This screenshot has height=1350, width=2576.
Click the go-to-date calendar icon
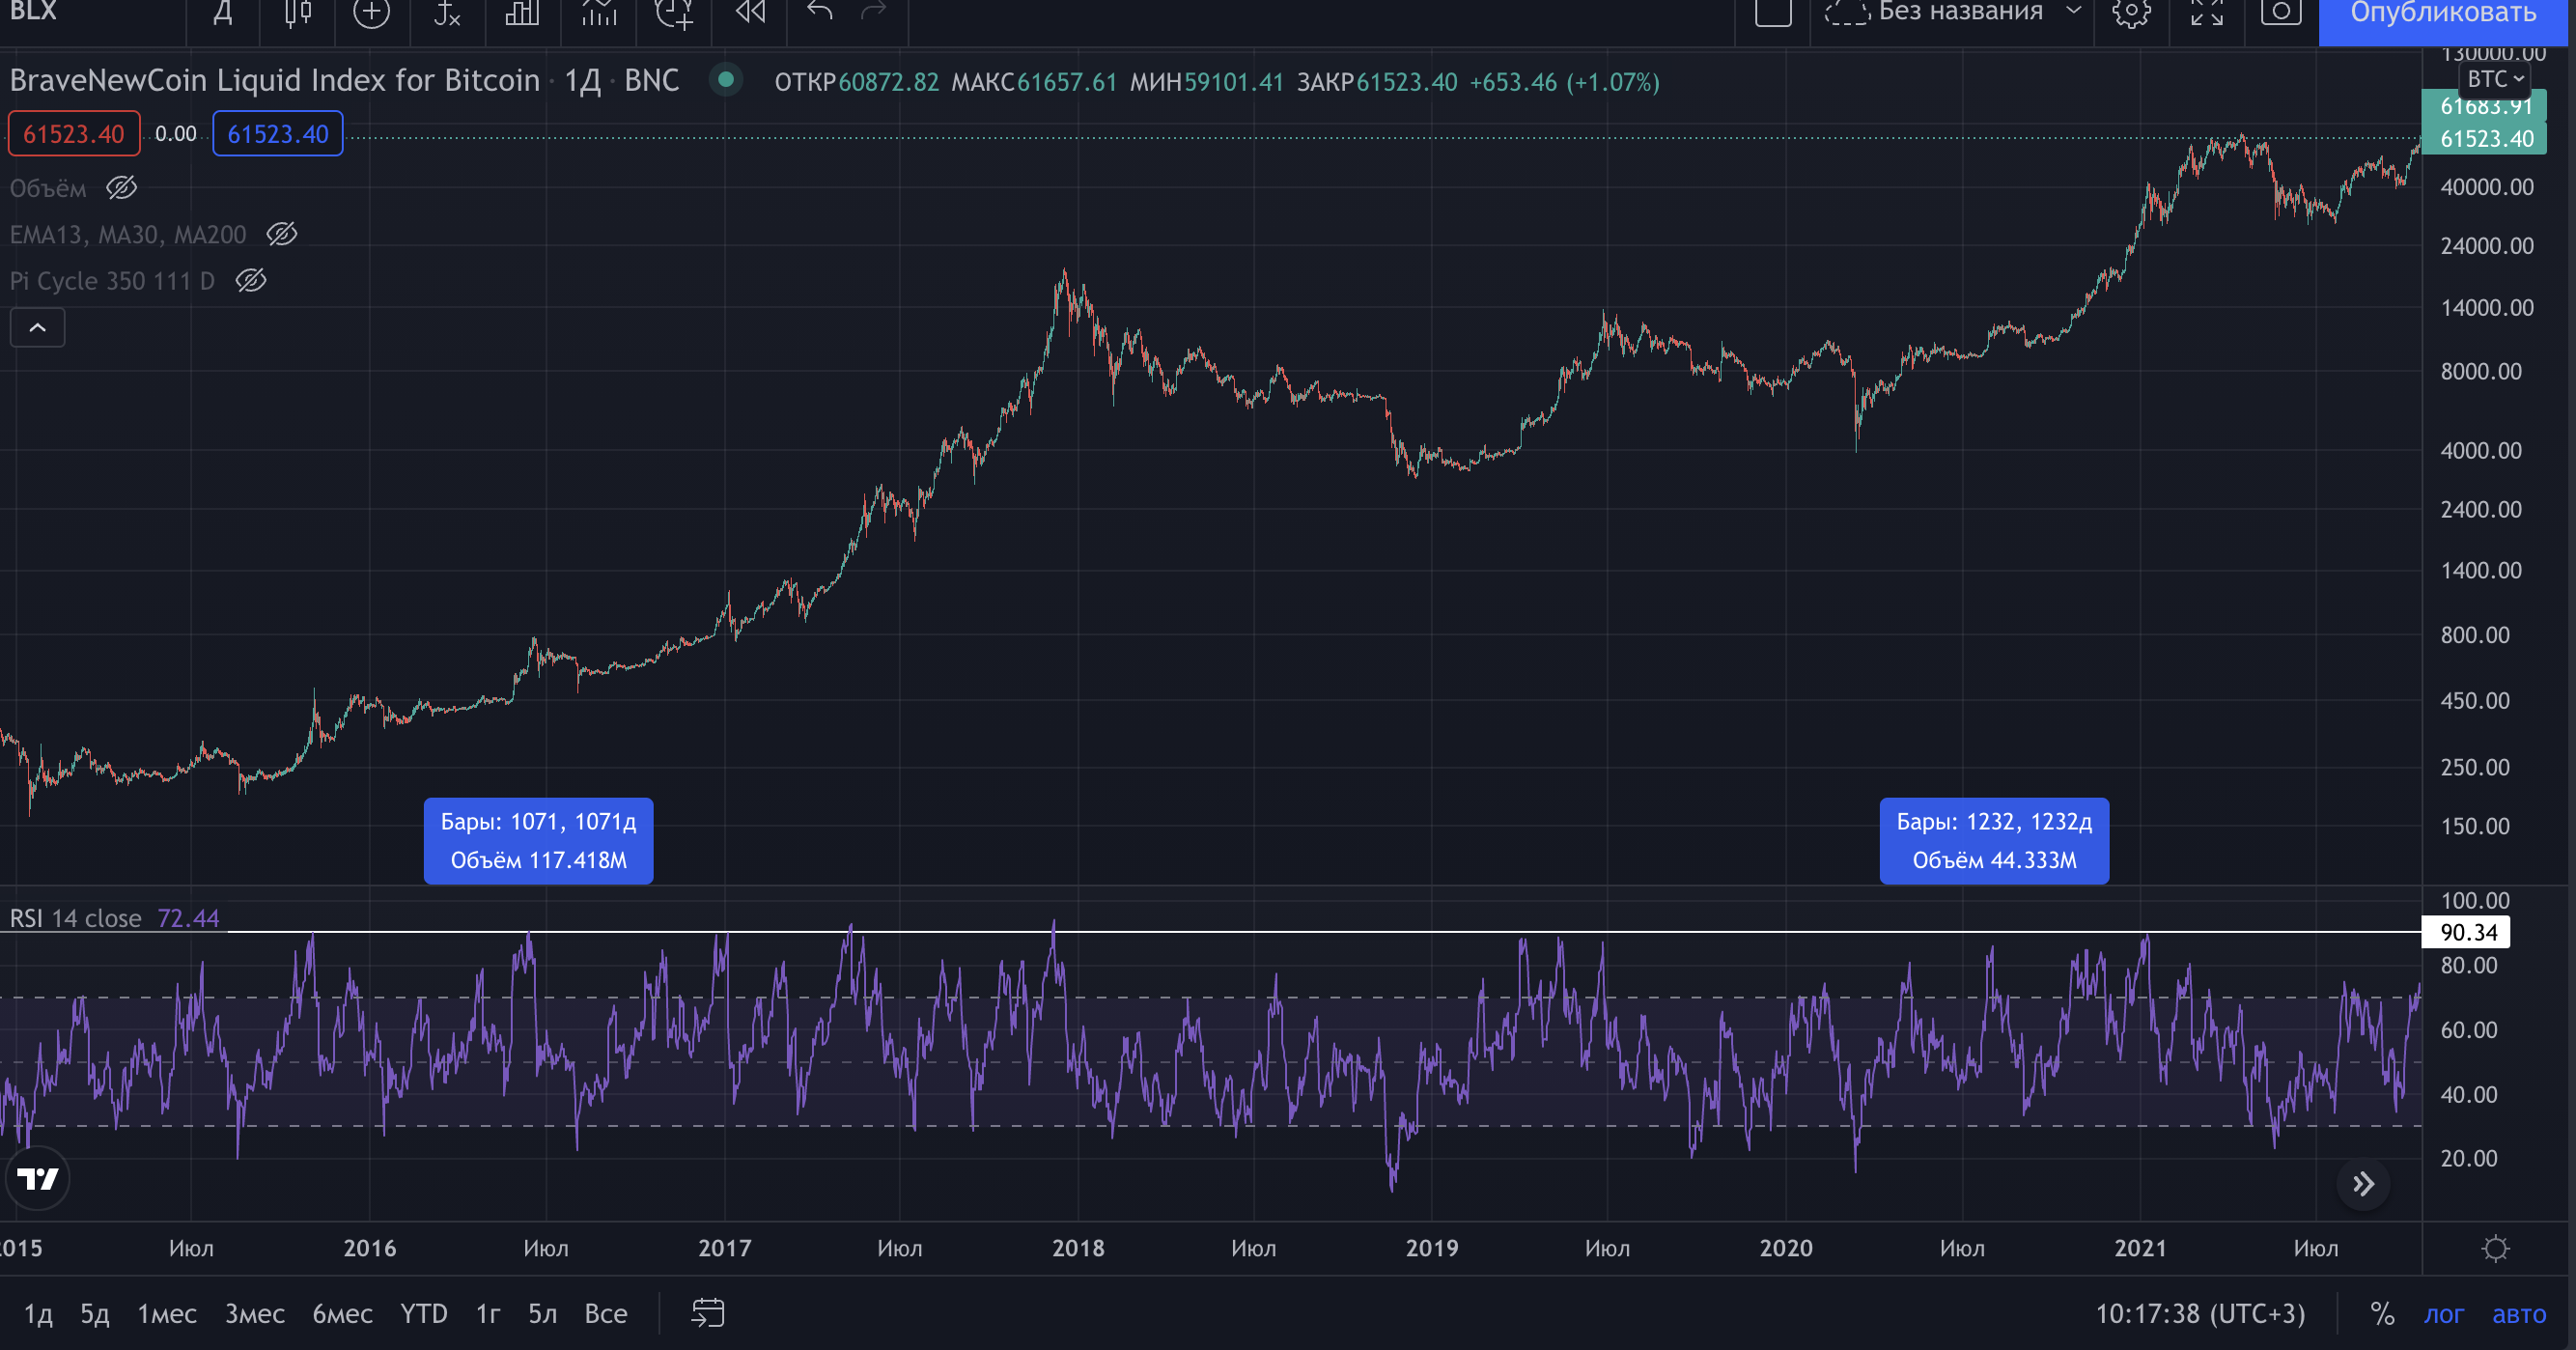(708, 1313)
